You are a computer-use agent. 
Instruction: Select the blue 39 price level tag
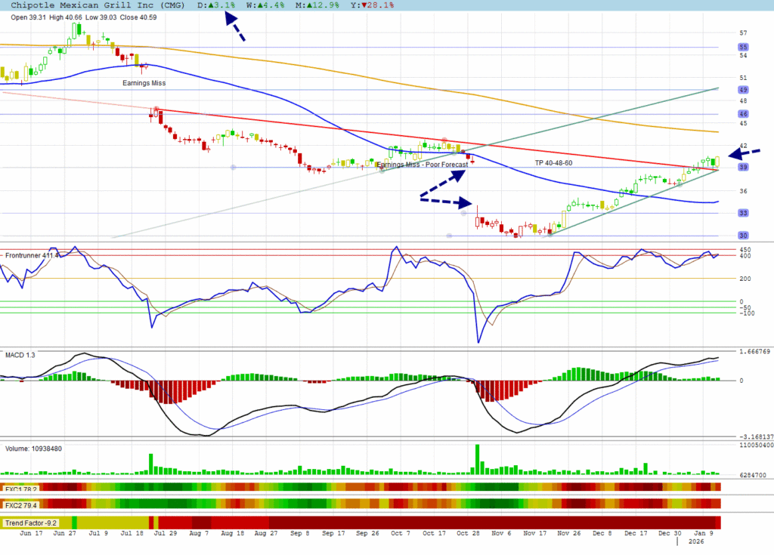click(x=743, y=167)
